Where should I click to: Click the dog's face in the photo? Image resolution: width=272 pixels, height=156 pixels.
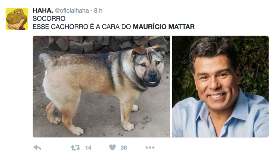click(149, 69)
